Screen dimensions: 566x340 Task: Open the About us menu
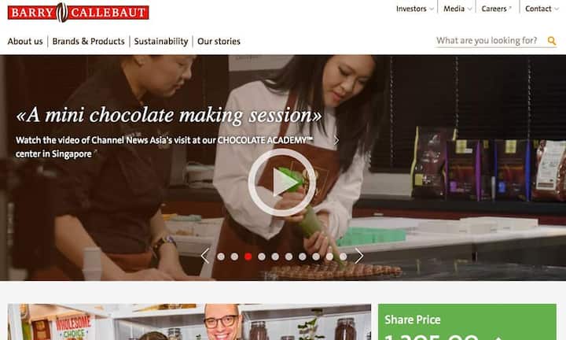25,41
